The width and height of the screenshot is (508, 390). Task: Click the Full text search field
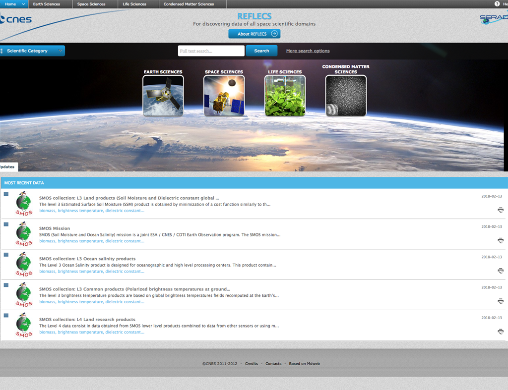pyautogui.click(x=211, y=51)
